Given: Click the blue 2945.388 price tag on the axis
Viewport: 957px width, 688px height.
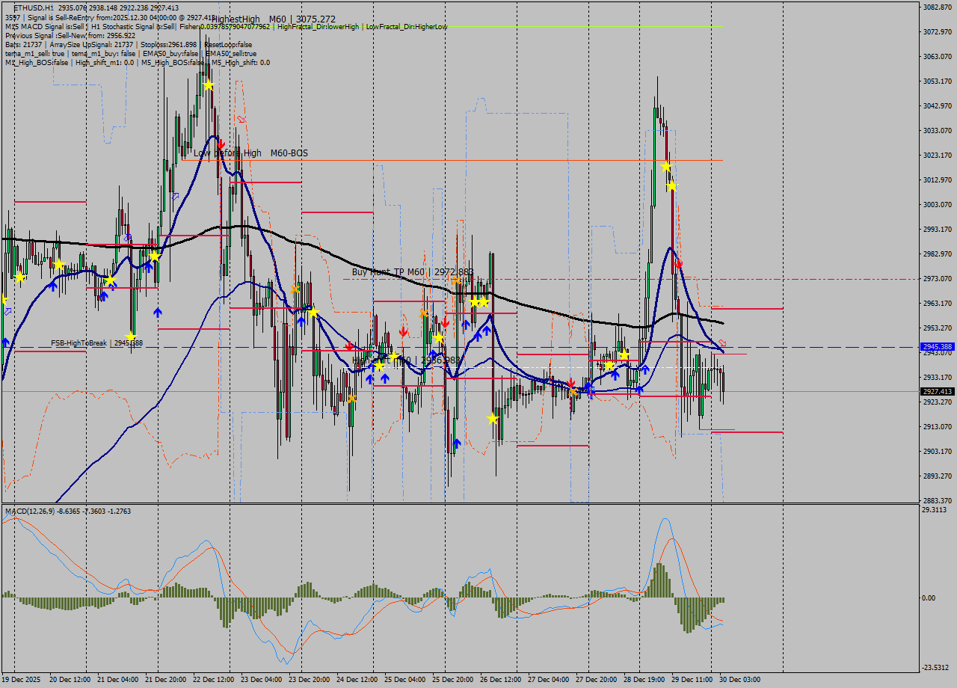Looking at the screenshot, I should (x=938, y=347).
